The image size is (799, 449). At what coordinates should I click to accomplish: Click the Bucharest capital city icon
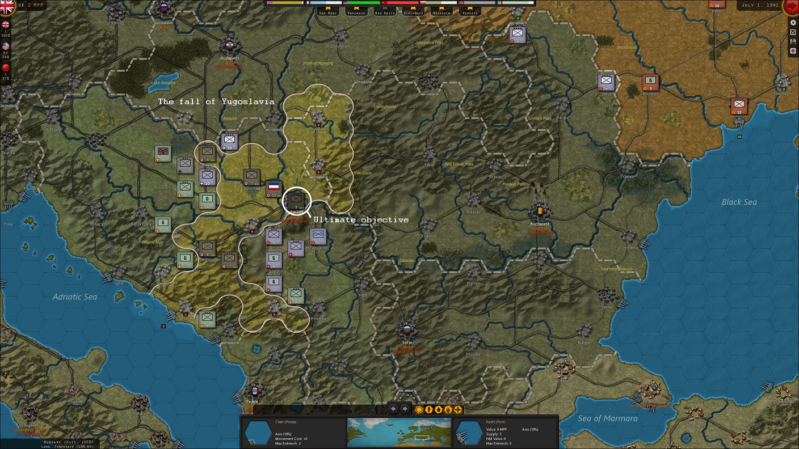540,212
